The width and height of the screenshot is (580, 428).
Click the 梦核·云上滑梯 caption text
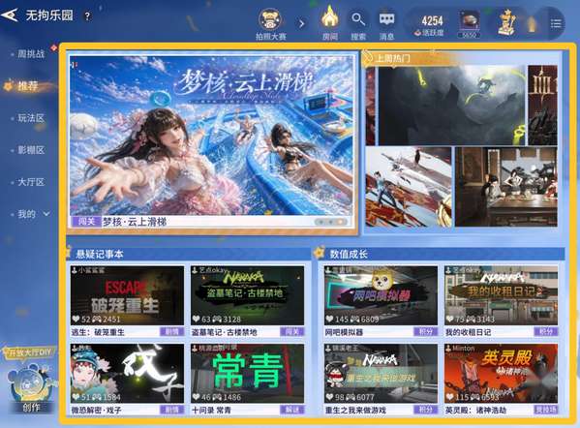[134, 222]
